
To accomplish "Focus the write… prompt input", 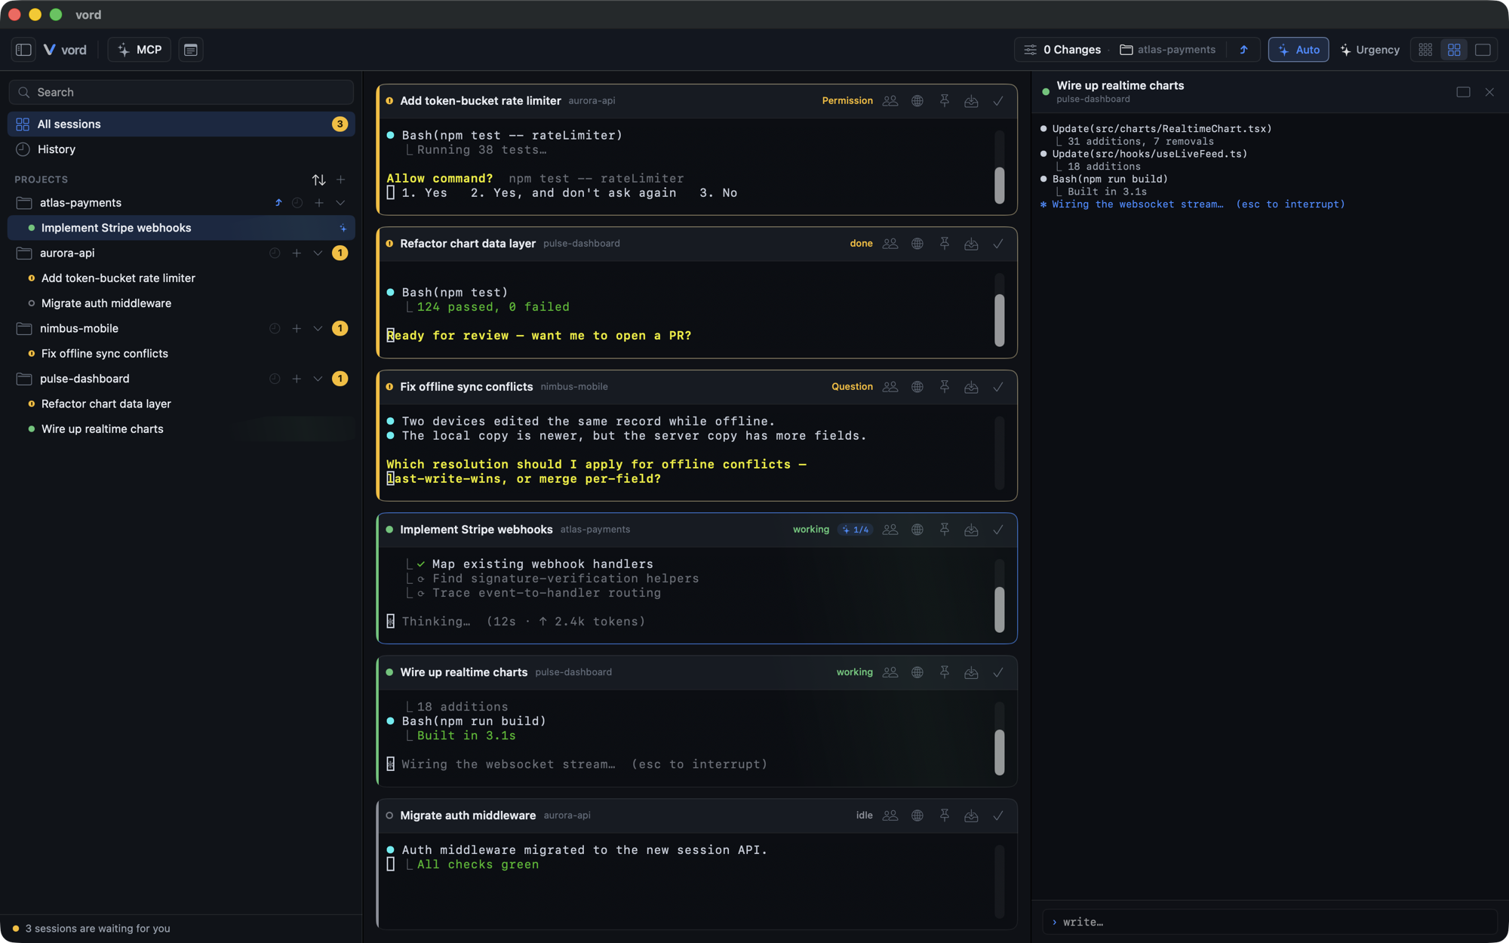I will 1270,922.
